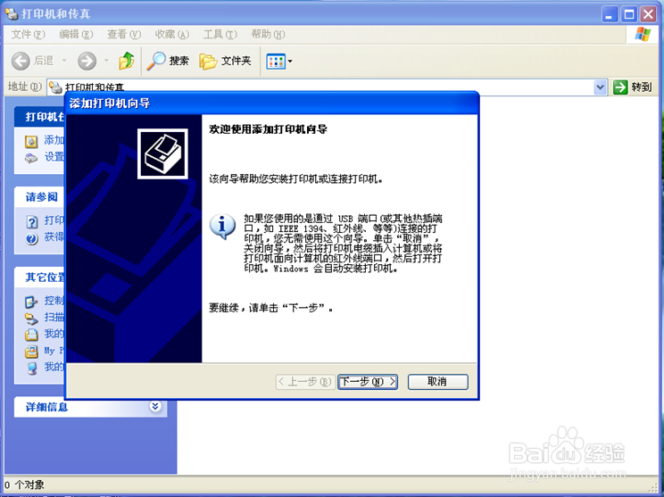Click My Computer sidebar icon

[x=32, y=368]
